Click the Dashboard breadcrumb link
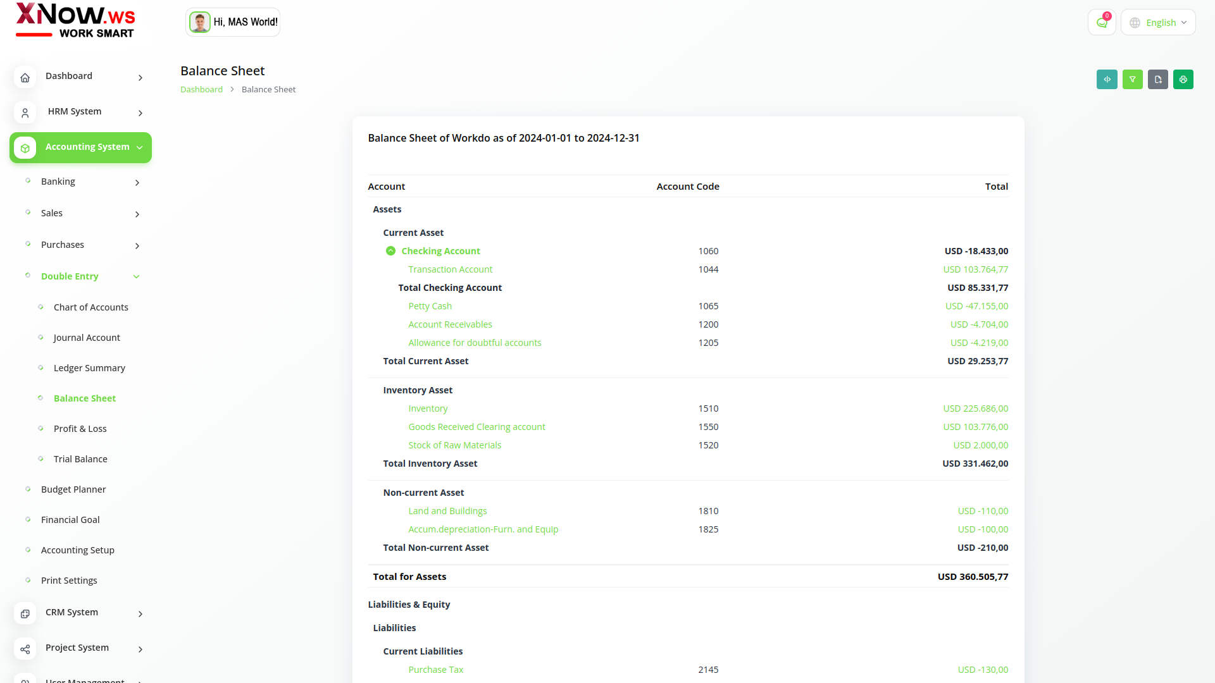The width and height of the screenshot is (1215, 683). click(x=201, y=90)
